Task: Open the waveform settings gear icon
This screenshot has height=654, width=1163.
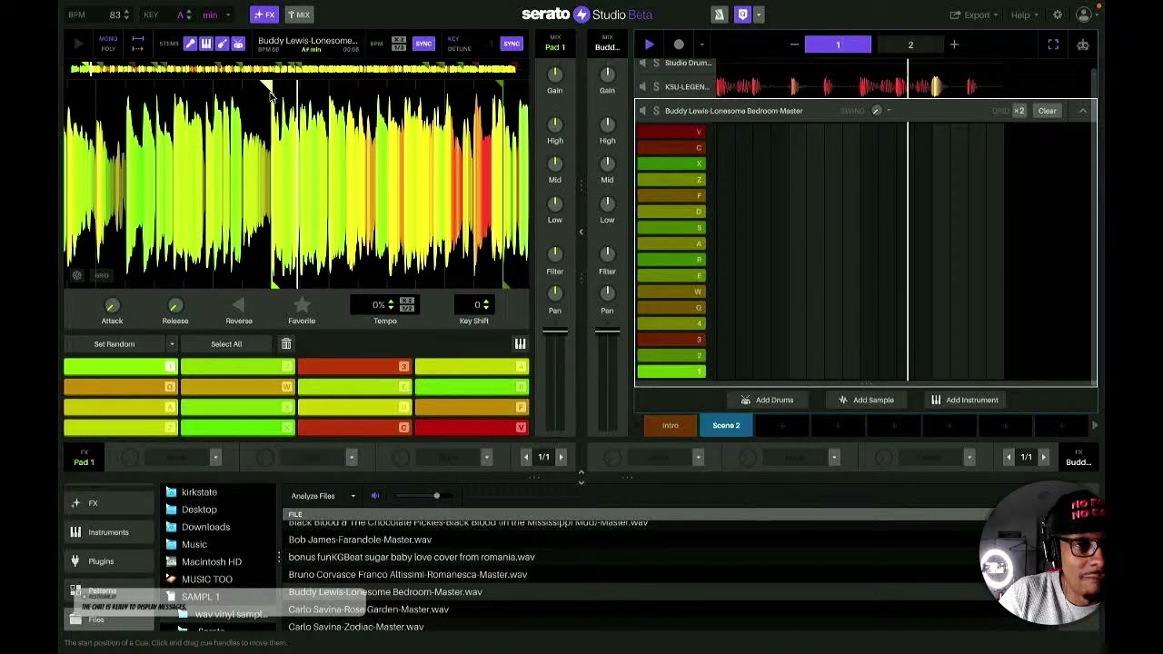Action: pyautogui.click(x=77, y=275)
